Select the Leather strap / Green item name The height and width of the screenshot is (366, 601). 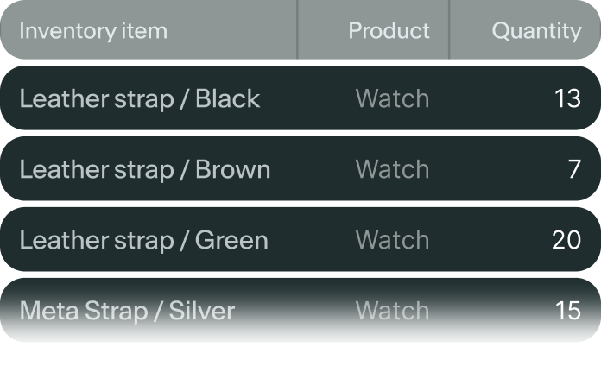pos(143,241)
